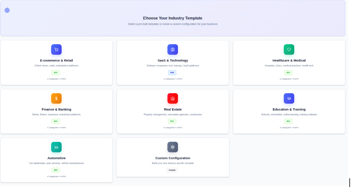
Task: Select the E-commerce shopping cart icon
Action: pos(57,49)
